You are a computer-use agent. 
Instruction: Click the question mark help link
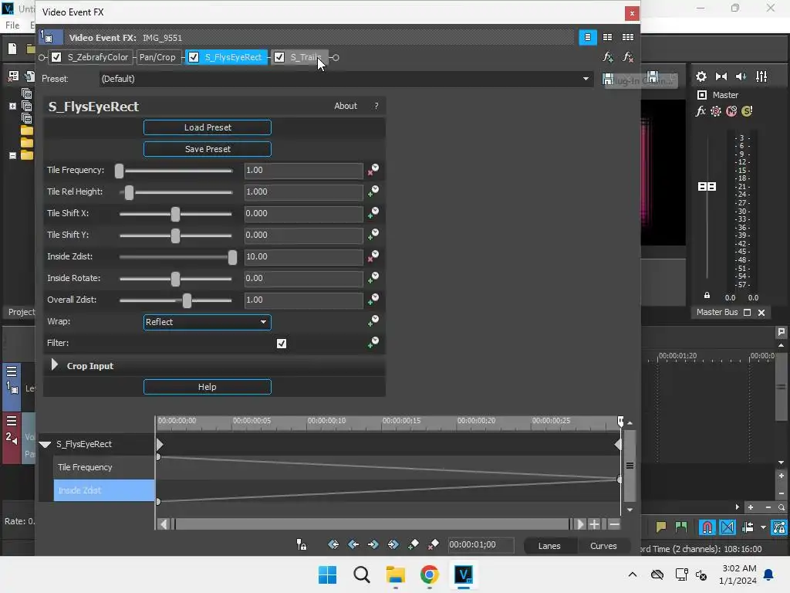pos(376,106)
